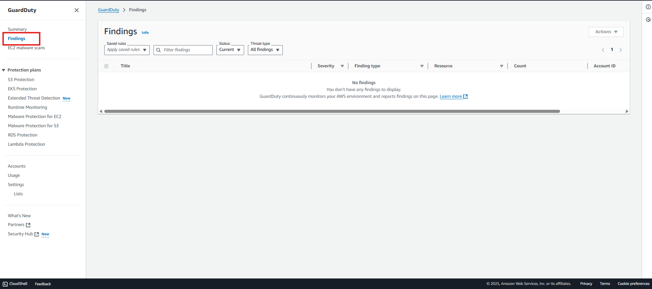Sort by Severity column arrow
The height and width of the screenshot is (289, 652).
pos(342,66)
